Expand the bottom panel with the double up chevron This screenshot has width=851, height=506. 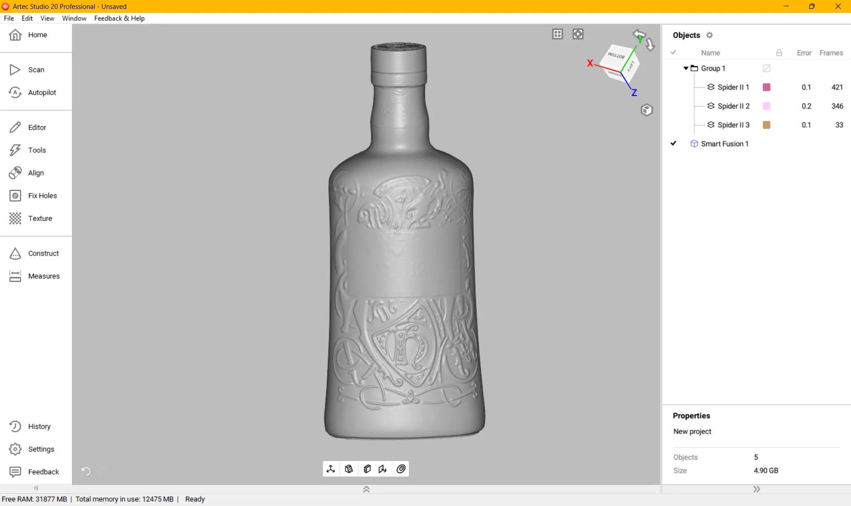(366, 489)
